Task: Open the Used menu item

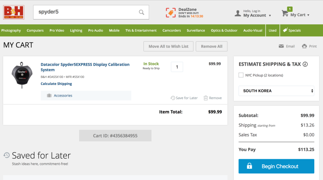Action: tap(273, 30)
